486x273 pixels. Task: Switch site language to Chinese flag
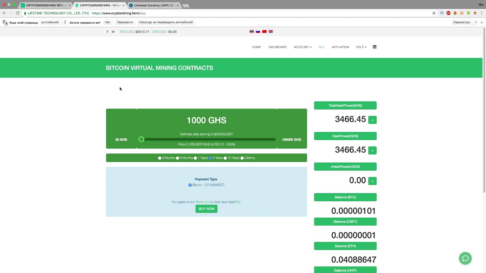[264, 31]
